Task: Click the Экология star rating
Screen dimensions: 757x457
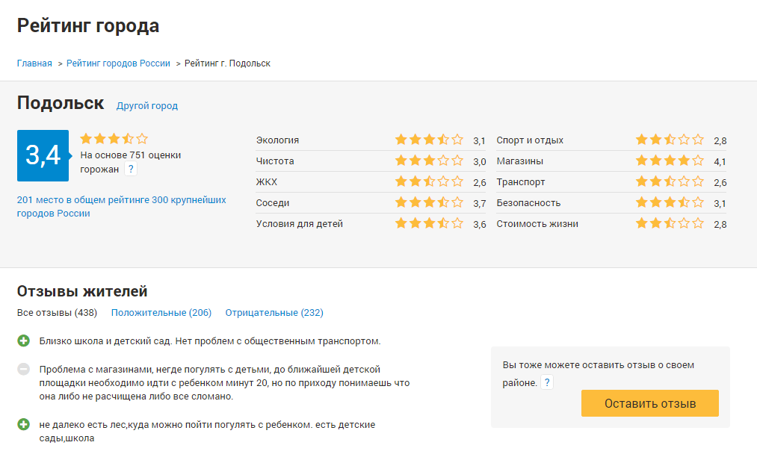Action: [429, 140]
